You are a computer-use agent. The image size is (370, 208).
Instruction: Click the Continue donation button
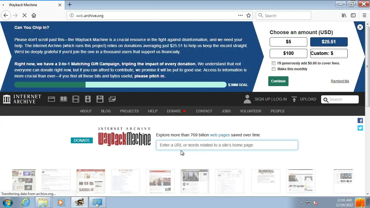point(278,81)
